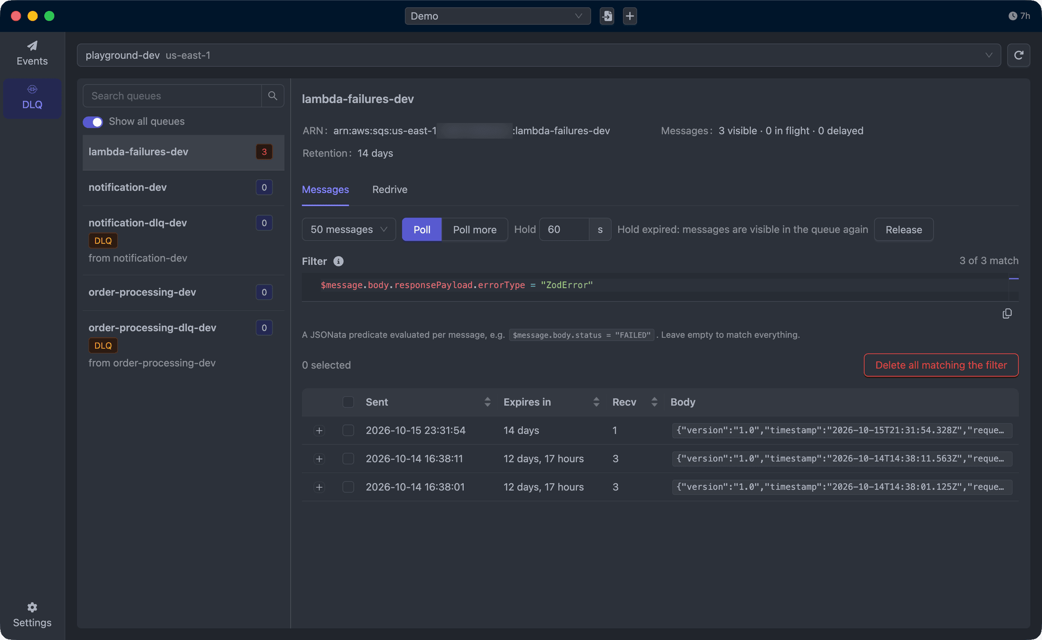Sort by the Recv column arrows

(x=654, y=402)
